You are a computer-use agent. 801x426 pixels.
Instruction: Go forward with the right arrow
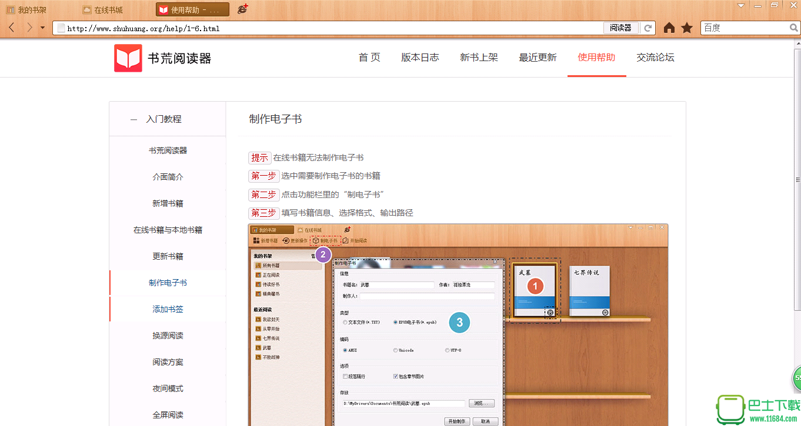coord(29,28)
